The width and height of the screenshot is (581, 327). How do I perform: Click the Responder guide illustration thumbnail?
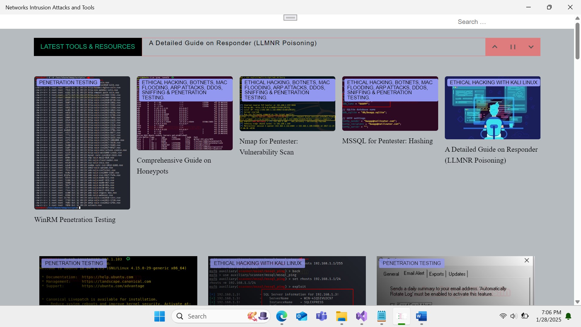coord(492,115)
